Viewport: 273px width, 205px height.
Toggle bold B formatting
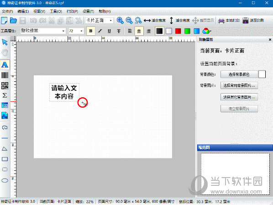click(x=91, y=31)
